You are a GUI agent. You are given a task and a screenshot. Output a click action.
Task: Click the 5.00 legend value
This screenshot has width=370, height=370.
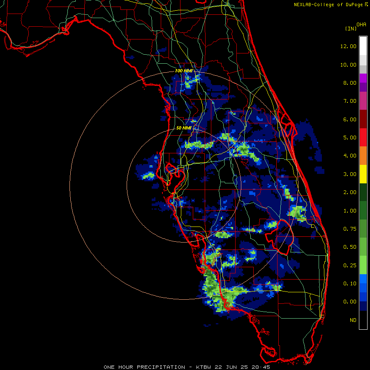coord(350,138)
